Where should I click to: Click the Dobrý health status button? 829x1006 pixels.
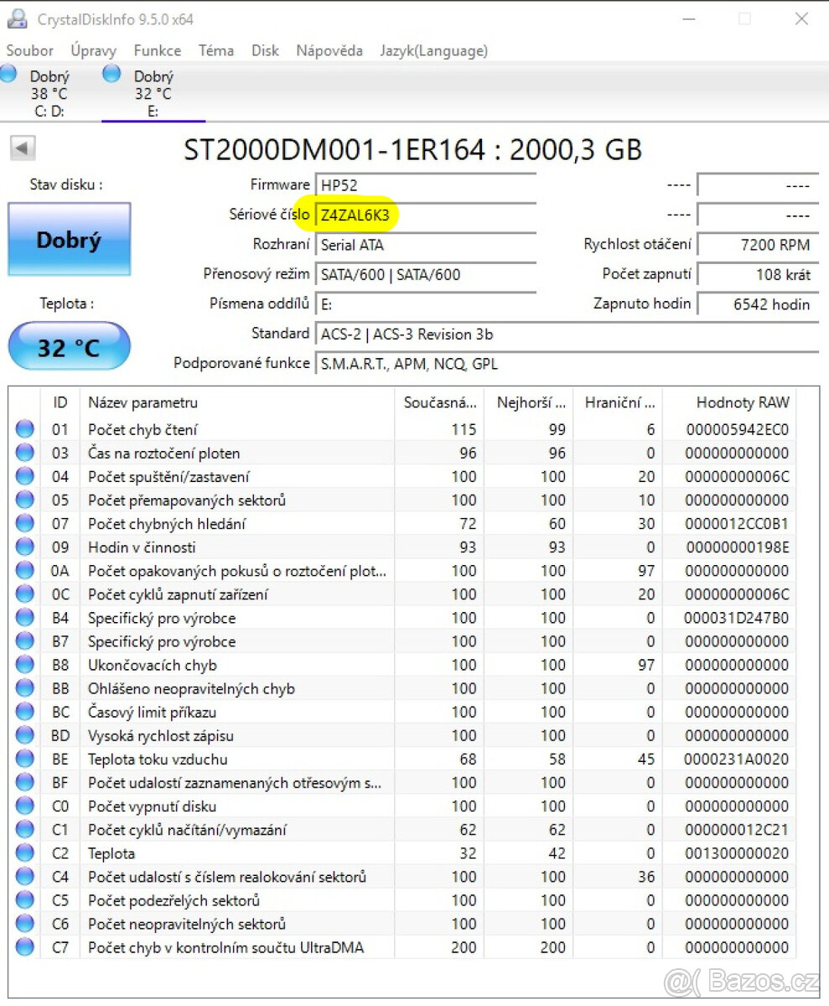click(70, 240)
